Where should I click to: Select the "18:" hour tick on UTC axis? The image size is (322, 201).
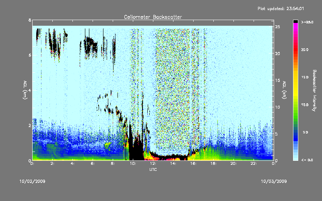(x=214, y=164)
